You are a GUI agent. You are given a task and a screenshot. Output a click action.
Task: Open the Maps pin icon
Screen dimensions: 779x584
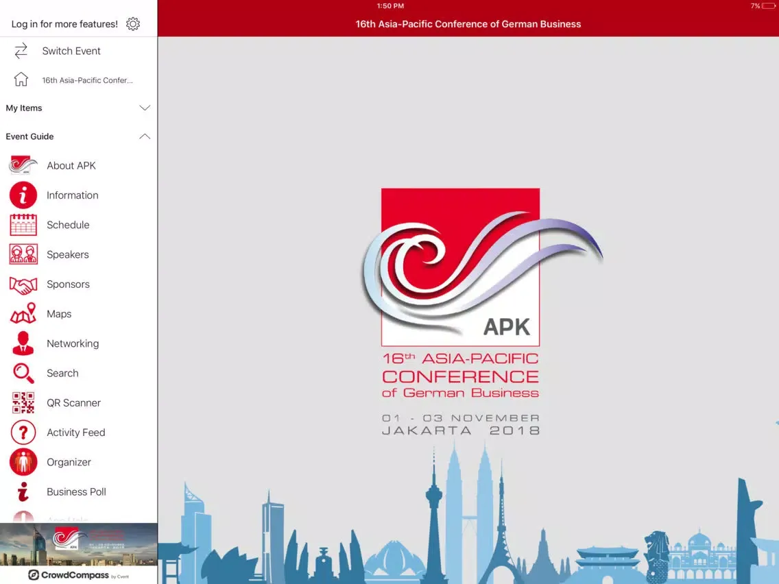click(23, 313)
